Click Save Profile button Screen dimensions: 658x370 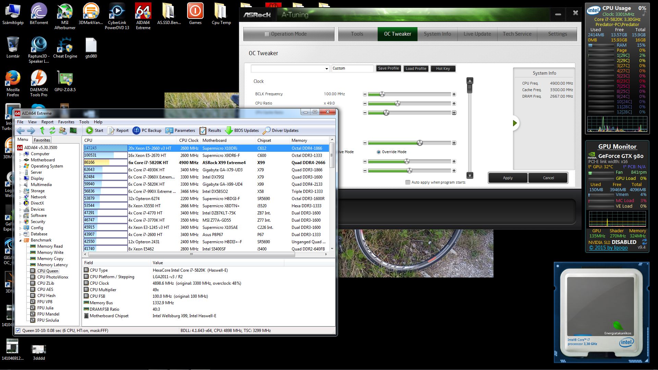coord(388,69)
